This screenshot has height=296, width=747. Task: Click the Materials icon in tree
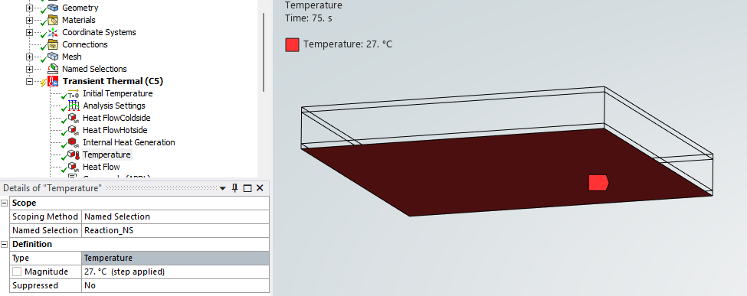click(x=53, y=20)
